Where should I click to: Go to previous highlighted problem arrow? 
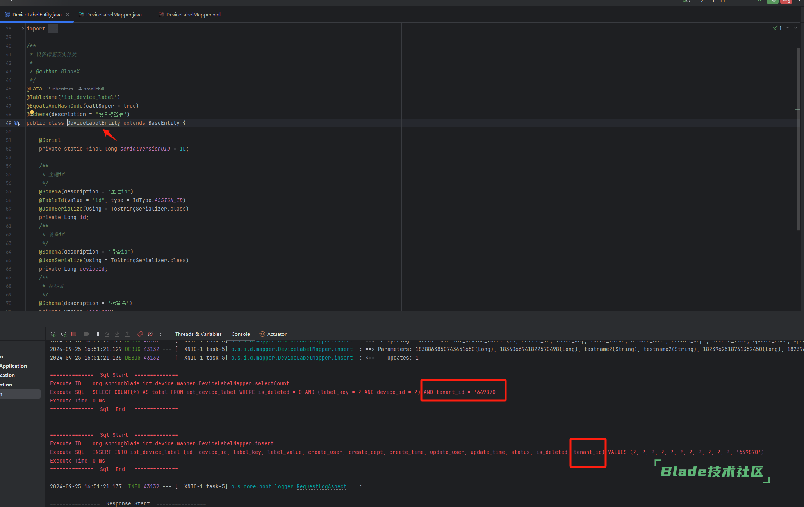point(788,28)
